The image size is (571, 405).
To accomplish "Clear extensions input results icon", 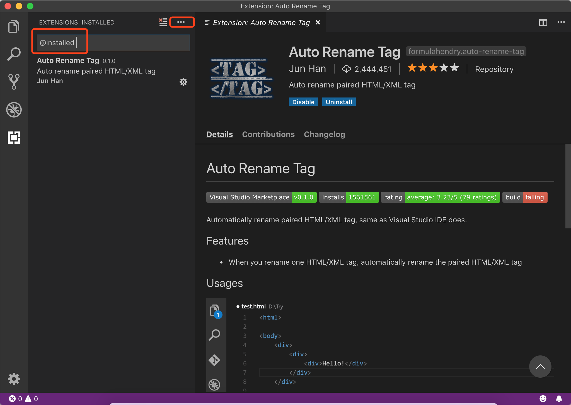I will (x=163, y=22).
